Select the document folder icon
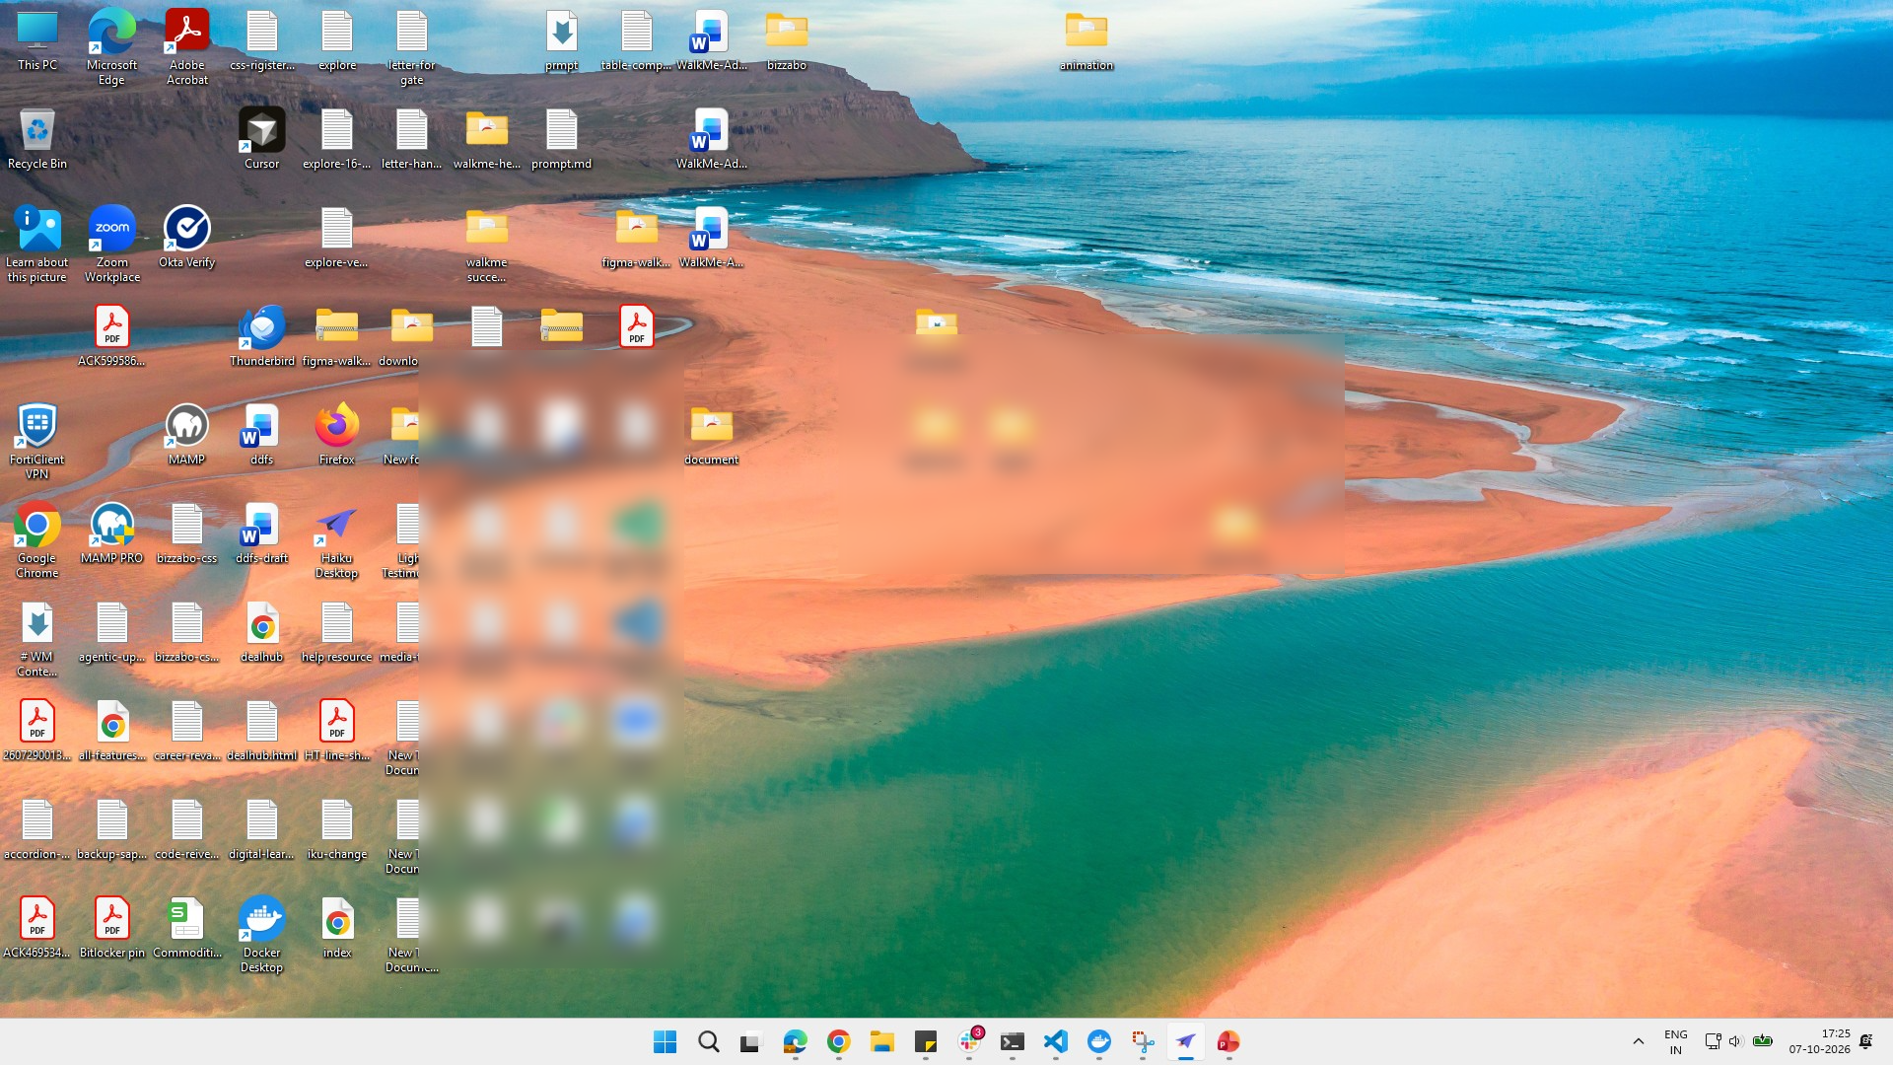The width and height of the screenshot is (1893, 1065). coord(711,435)
